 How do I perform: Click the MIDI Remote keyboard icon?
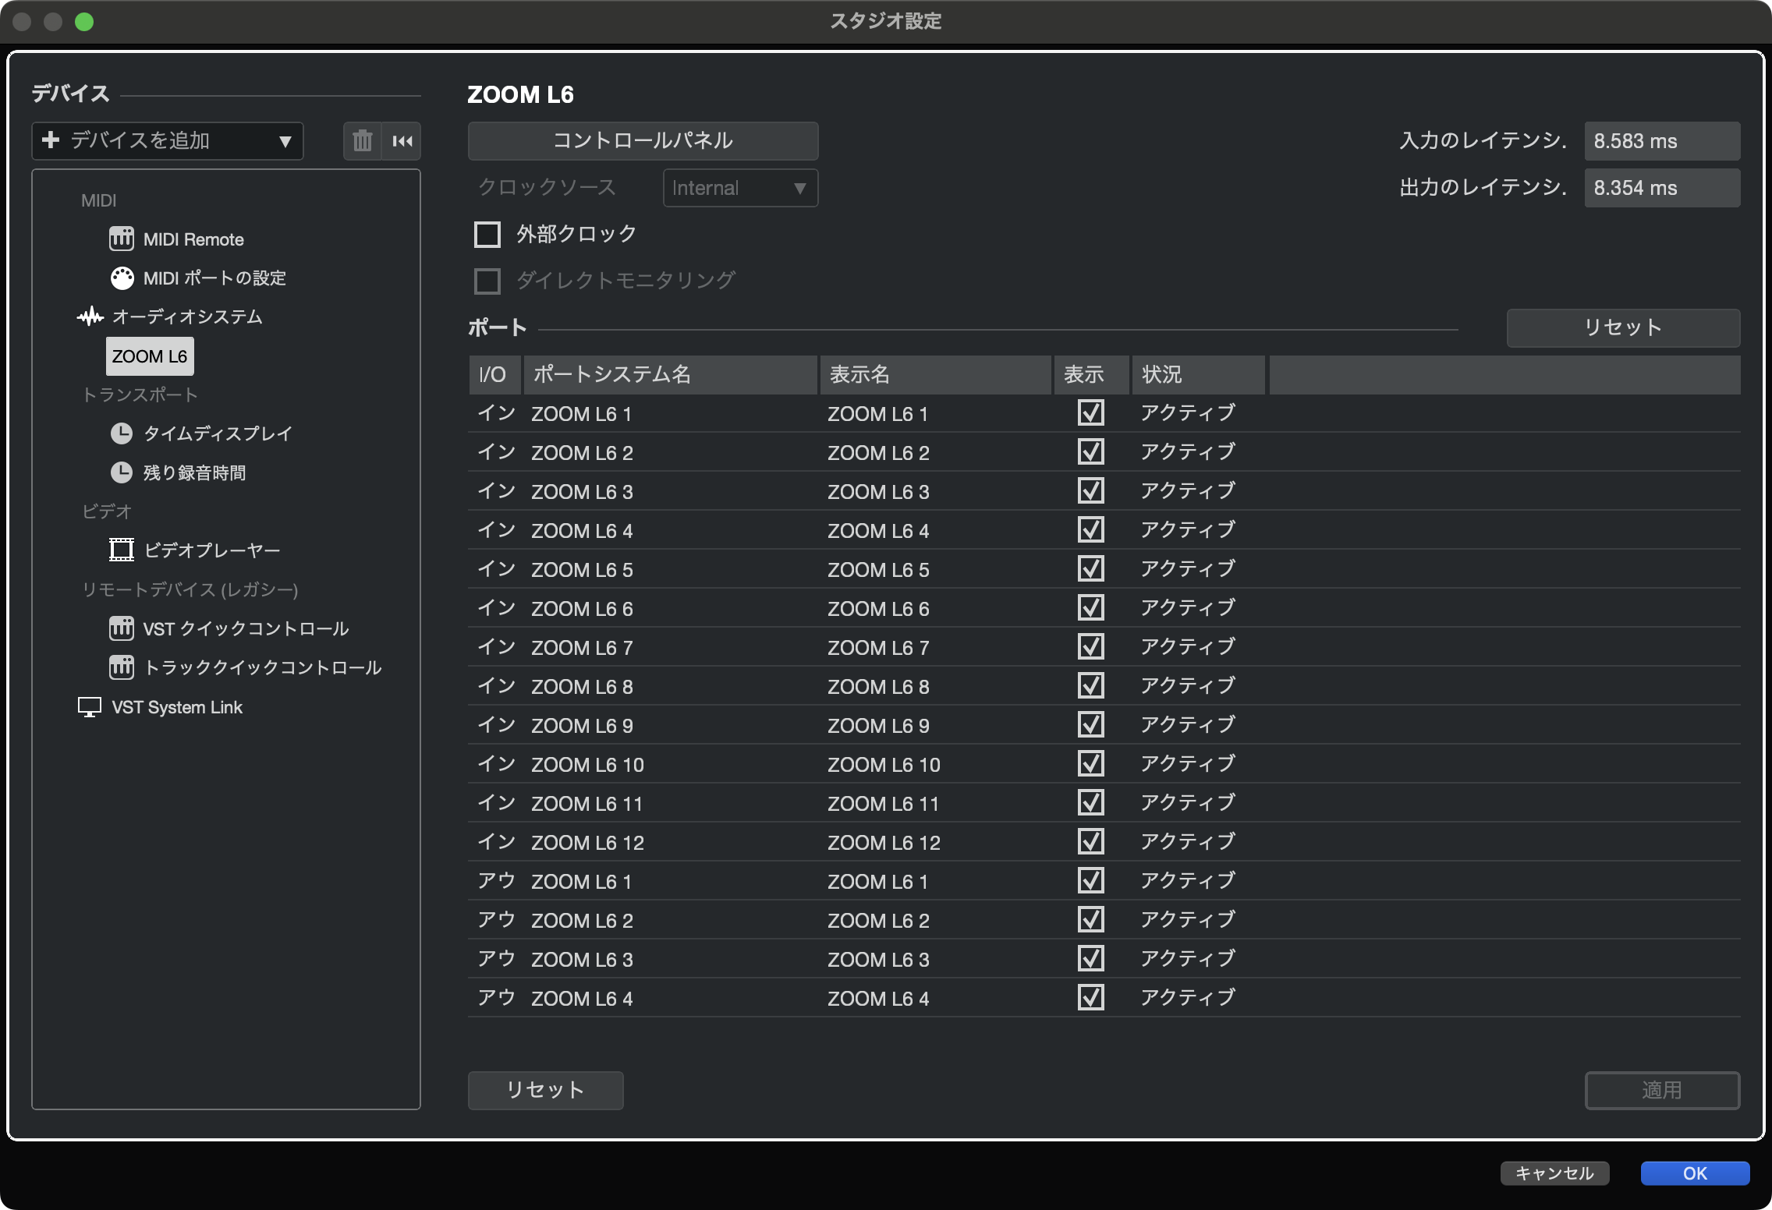click(x=121, y=239)
